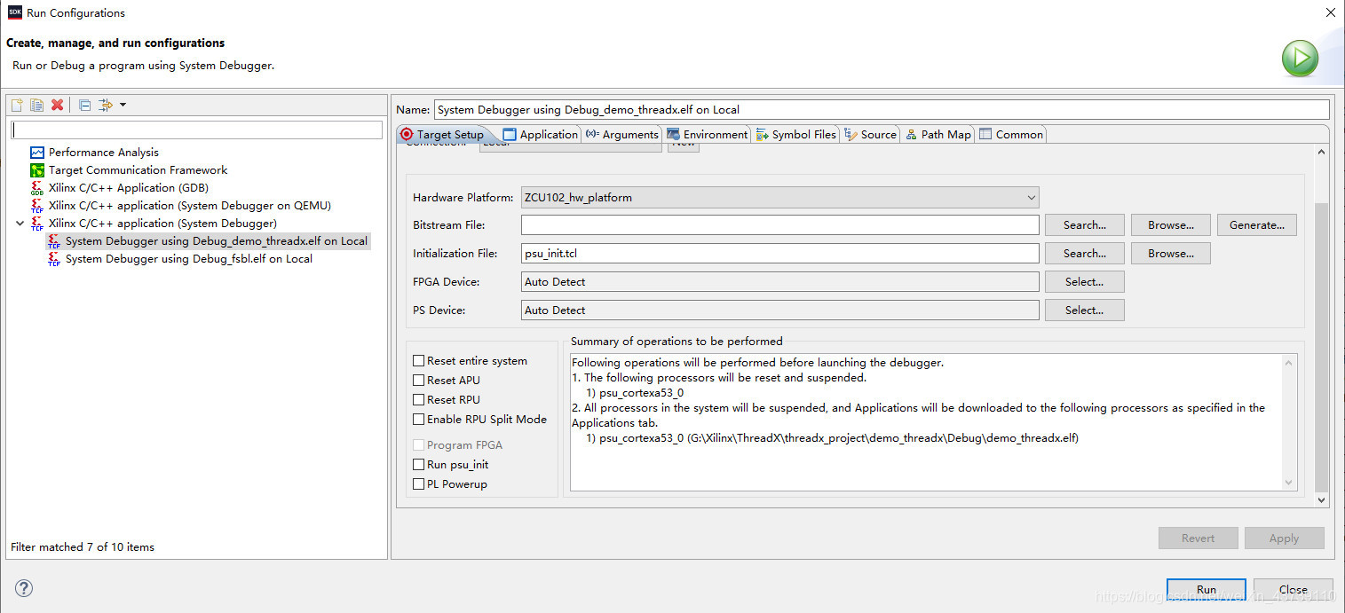
Task: Click scroll up arrow of Target Setup panel
Action: point(1321,153)
